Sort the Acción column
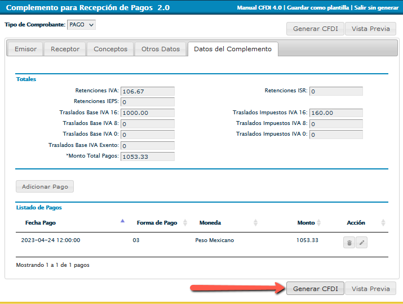Viewport: 403px width, 304px height. 383,223
